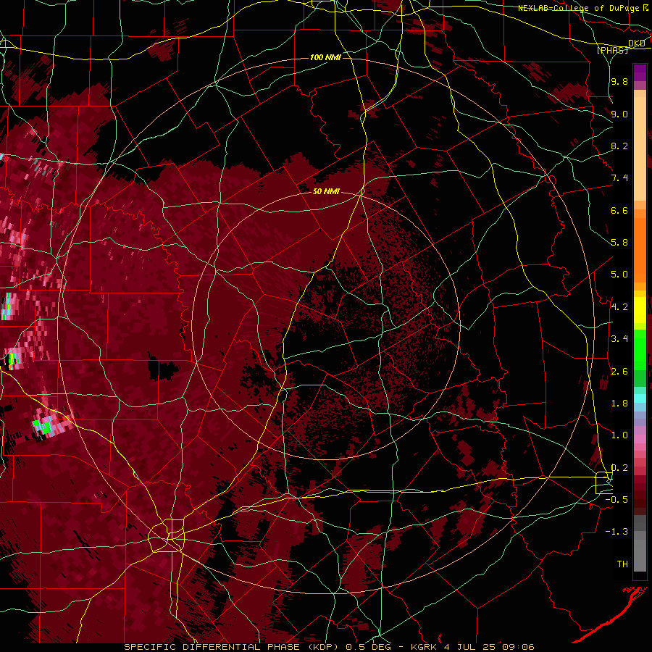Viewport: 652px width, 652px height.
Task: Click the -1.3 value on the scale
Action: click(x=617, y=532)
